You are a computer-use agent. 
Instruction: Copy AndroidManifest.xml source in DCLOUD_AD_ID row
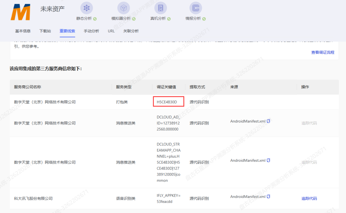coord(268,121)
